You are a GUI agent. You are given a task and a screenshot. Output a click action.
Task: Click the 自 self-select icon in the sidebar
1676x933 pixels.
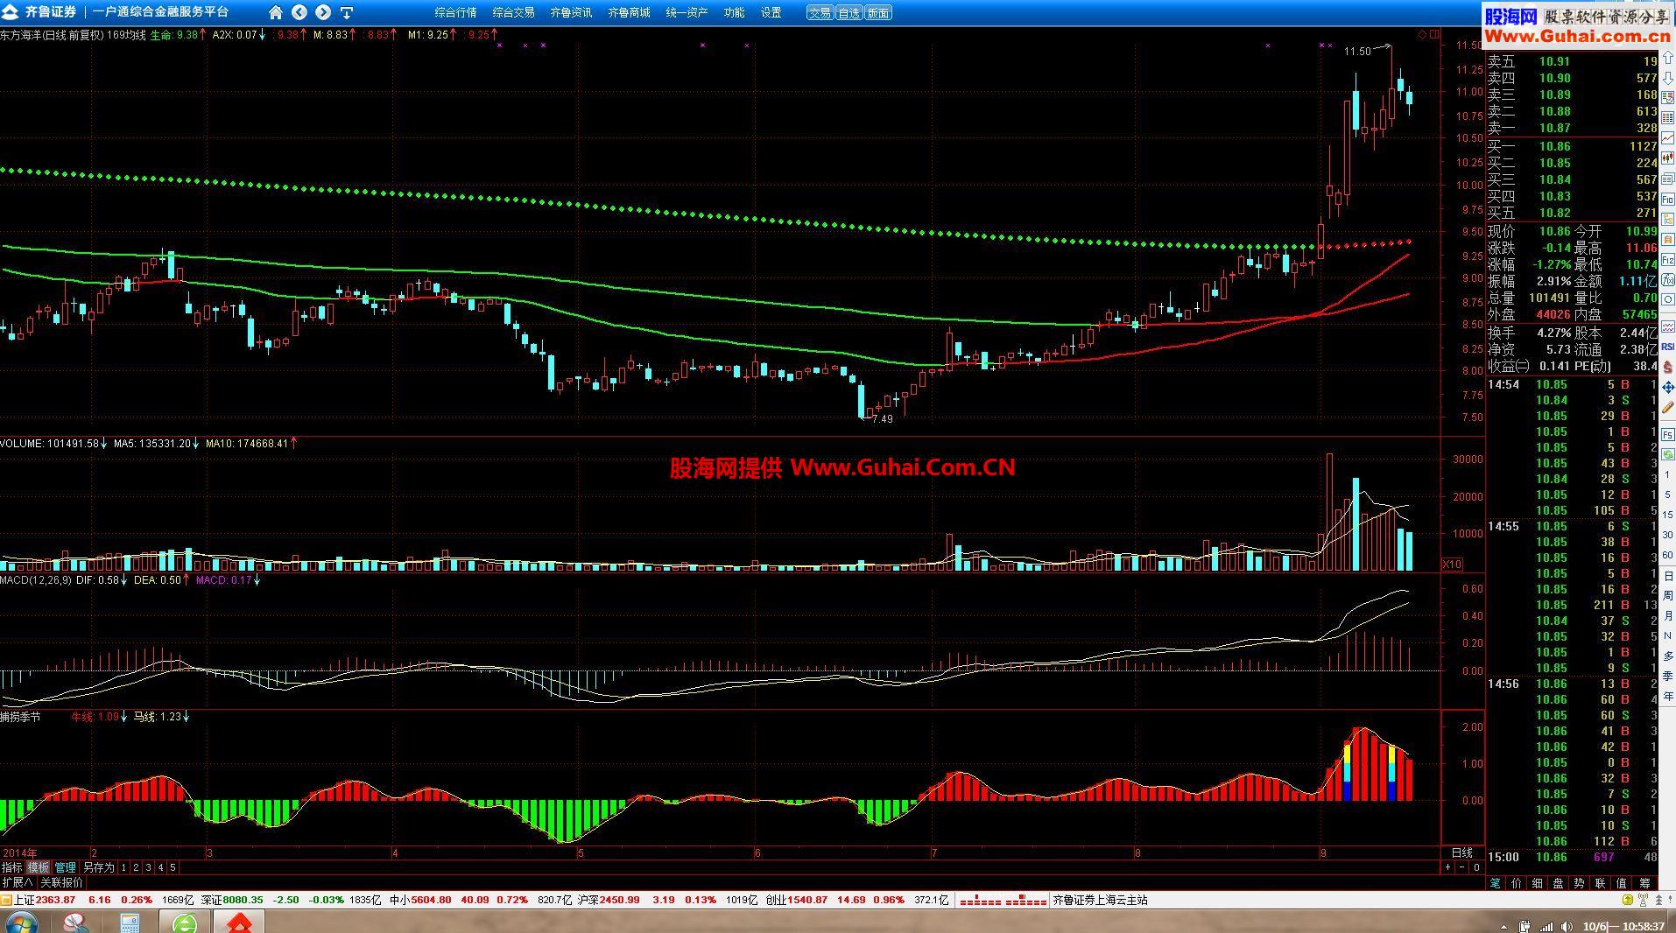tap(1667, 240)
